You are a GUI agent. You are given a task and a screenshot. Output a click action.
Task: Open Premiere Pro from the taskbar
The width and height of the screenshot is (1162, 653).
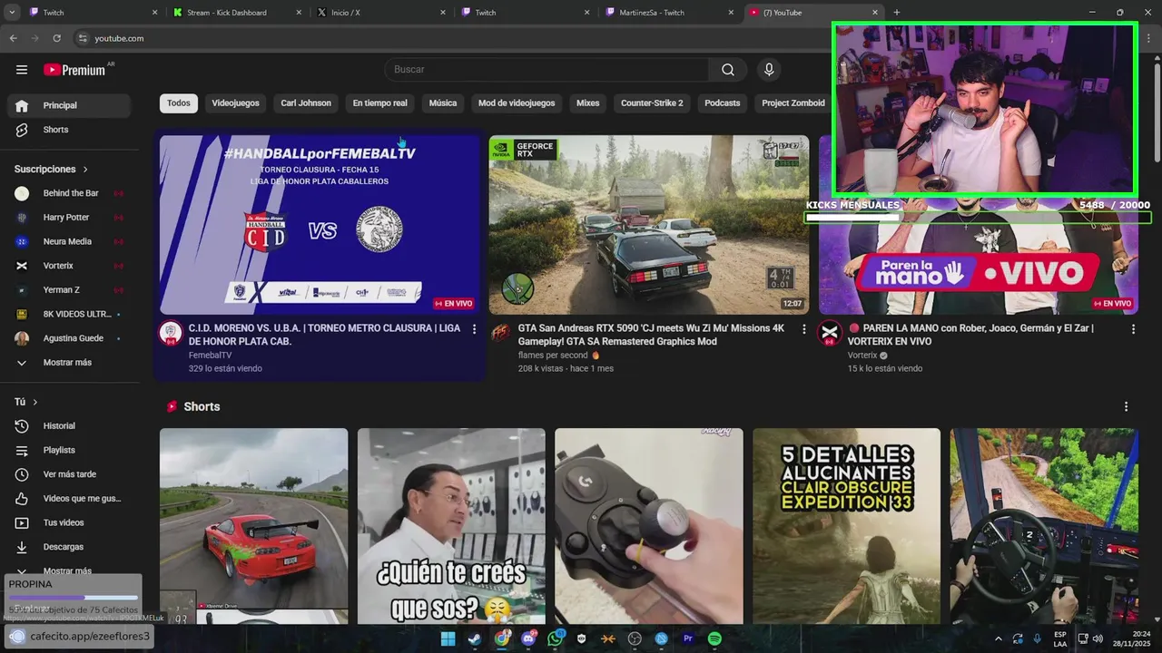[688, 638]
